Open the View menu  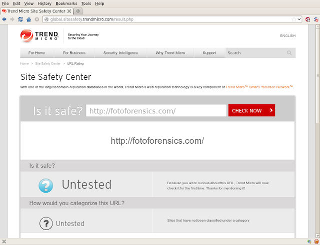pyautogui.click(x=29, y=3)
